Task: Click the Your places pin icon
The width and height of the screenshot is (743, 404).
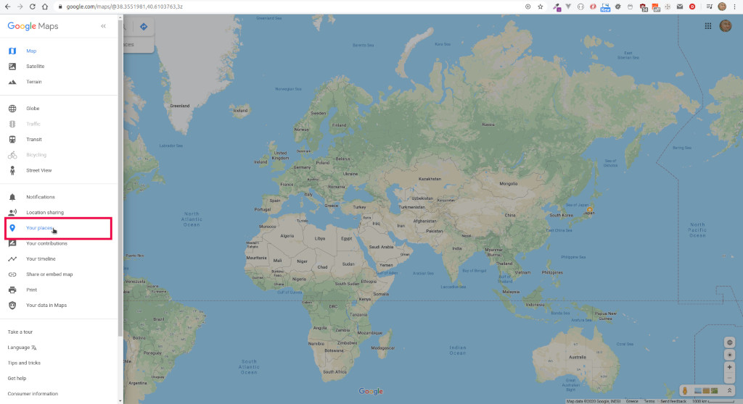Action: pyautogui.click(x=12, y=228)
